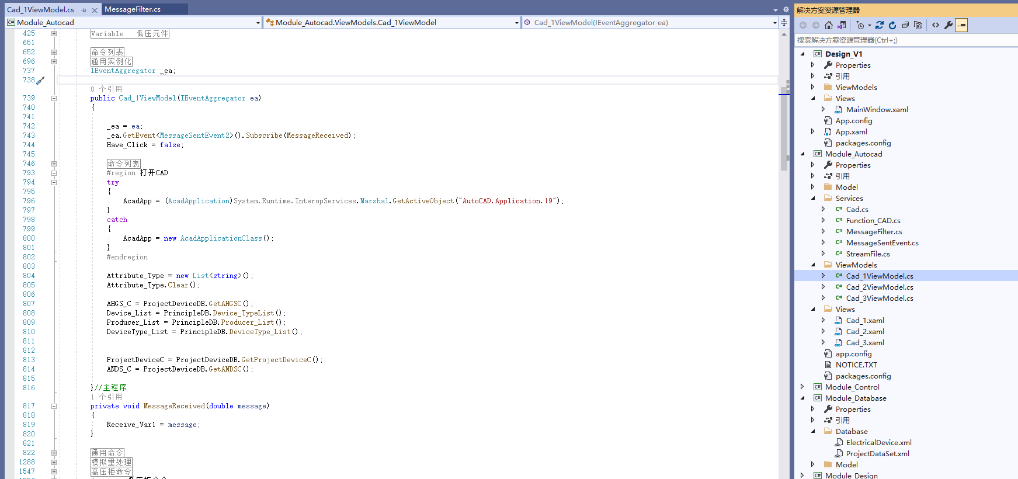Image resolution: width=1018 pixels, height=479 pixels.
Task: Focus the Solution Explorer search box
Action: tap(905, 40)
